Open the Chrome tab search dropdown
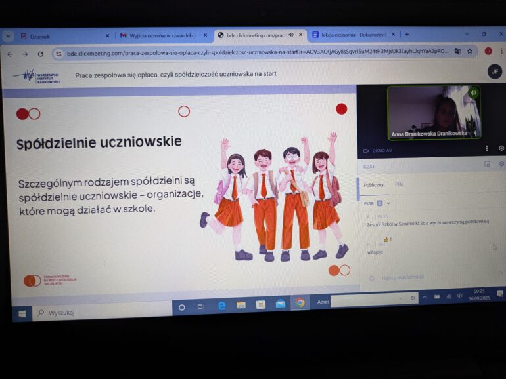The width and height of the screenshot is (506, 379). point(8,36)
